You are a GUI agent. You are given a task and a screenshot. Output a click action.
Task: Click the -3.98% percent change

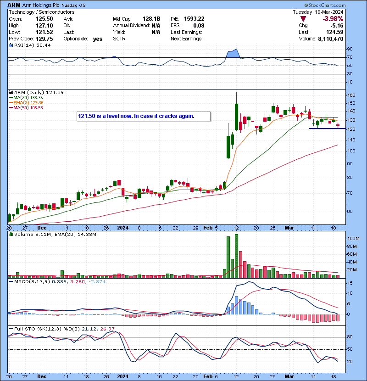(x=333, y=19)
